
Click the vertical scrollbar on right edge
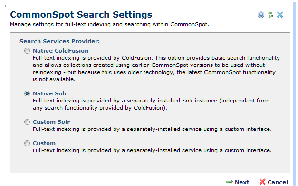295,93
